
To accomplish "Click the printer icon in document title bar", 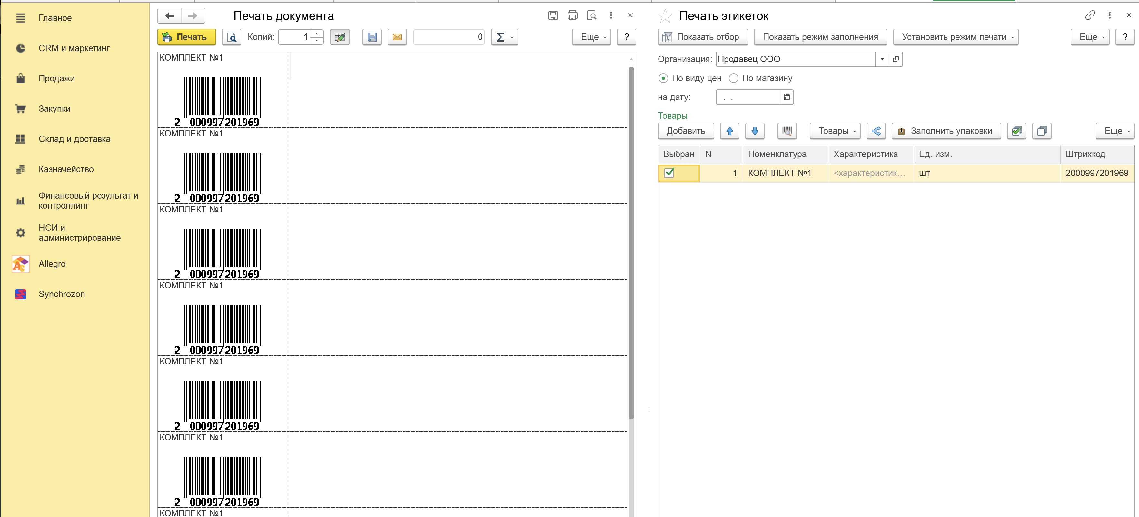I will click(x=573, y=15).
